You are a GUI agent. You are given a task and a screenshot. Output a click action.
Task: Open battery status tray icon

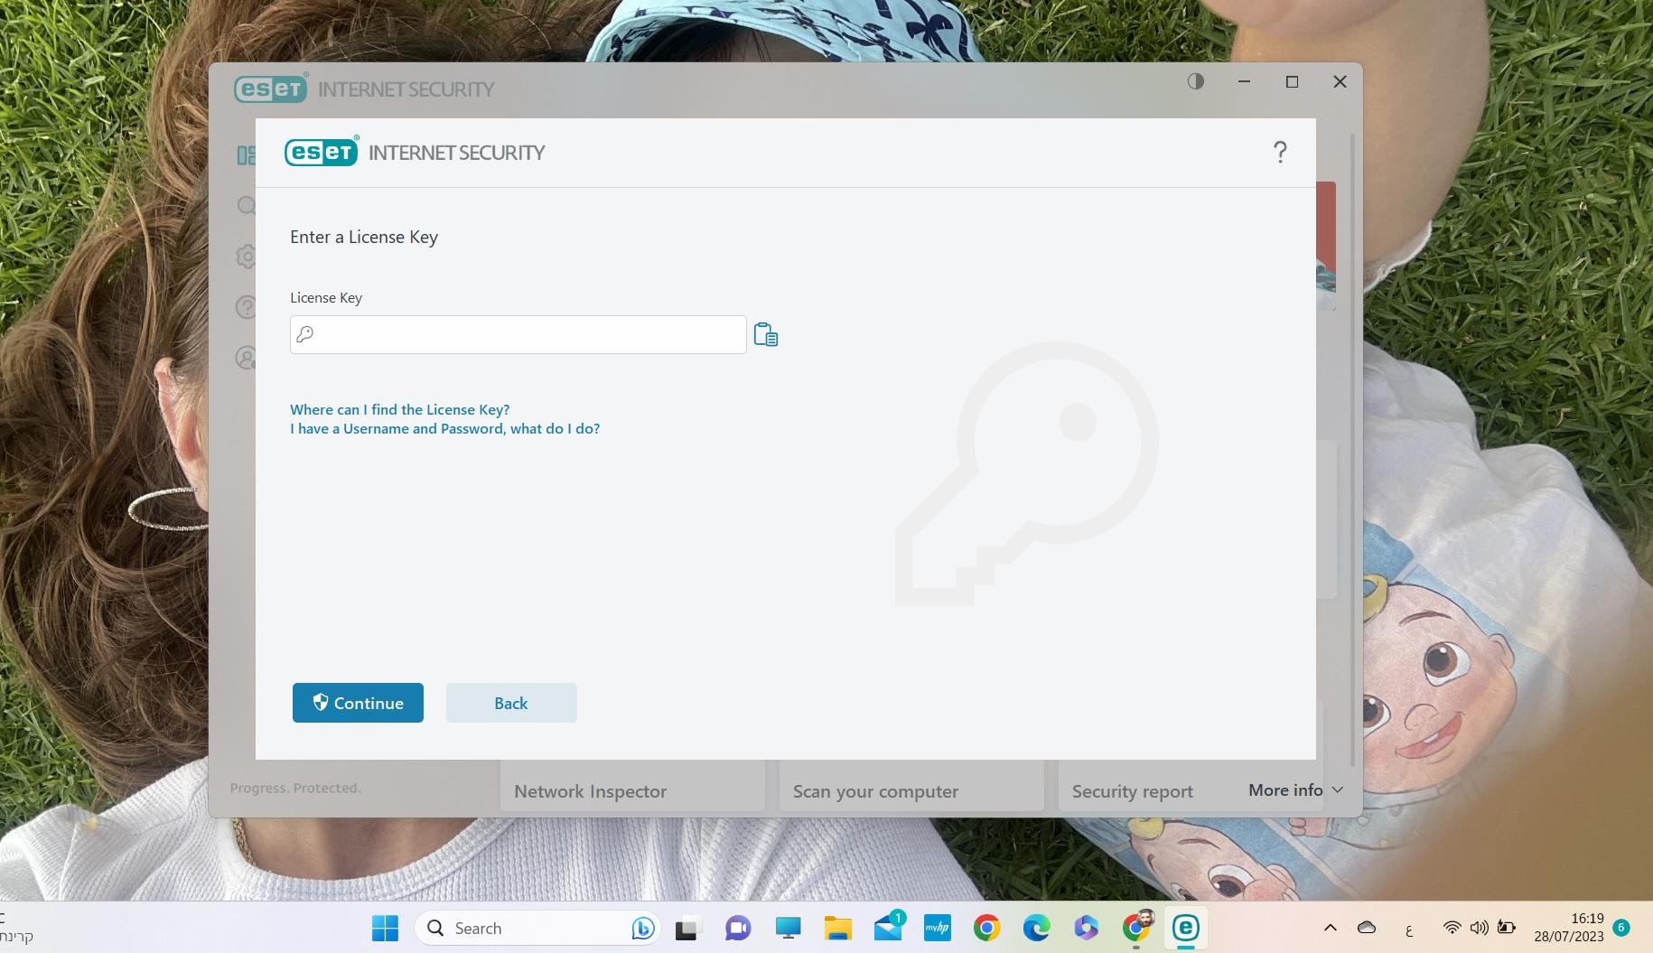[x=1506, y=928]
